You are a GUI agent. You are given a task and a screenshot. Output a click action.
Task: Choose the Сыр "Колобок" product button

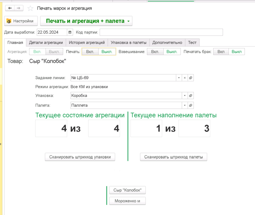(127, 190)
